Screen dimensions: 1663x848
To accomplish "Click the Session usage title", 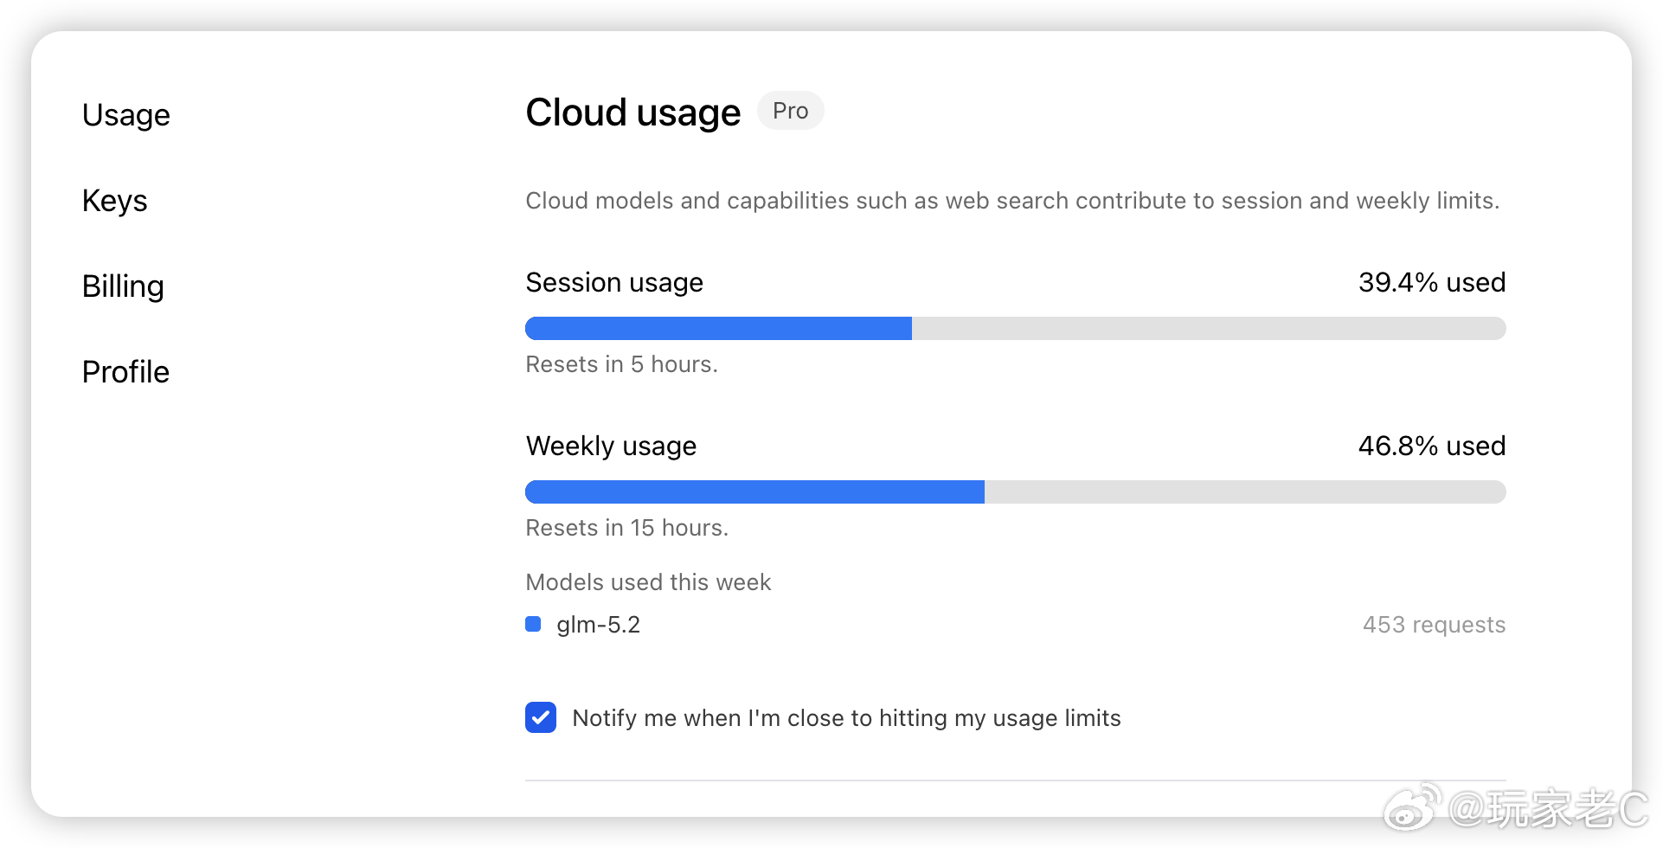I will [x=614, y=283].
